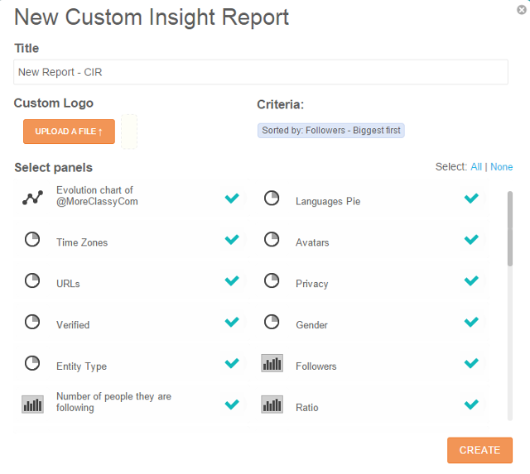Toggle the people following panel checkmark

[x=232, y=405]
